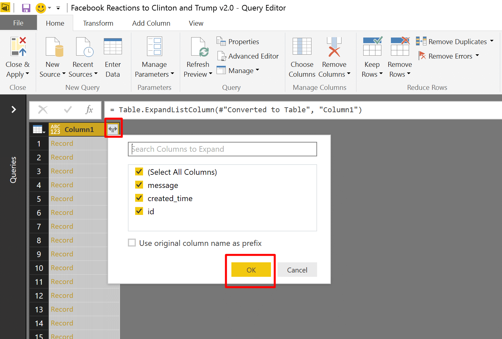Expand the Queries pane chevron
The image size is (502, 339).
coord(14,109)
